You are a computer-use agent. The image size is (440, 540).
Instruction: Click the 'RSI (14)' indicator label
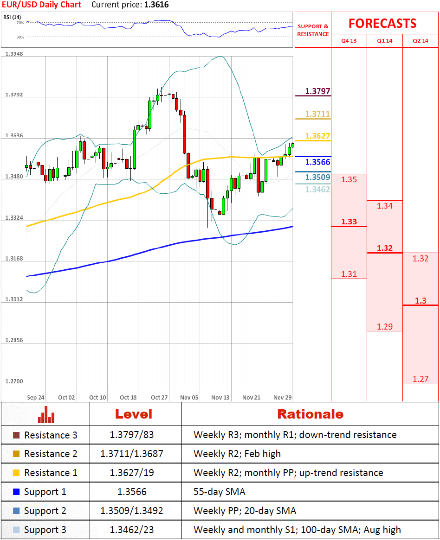pos(12,17)
